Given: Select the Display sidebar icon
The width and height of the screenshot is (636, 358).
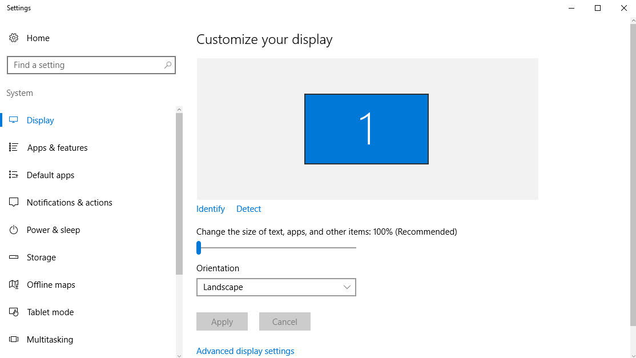Looking at the screenshot, I should [14, 120].
